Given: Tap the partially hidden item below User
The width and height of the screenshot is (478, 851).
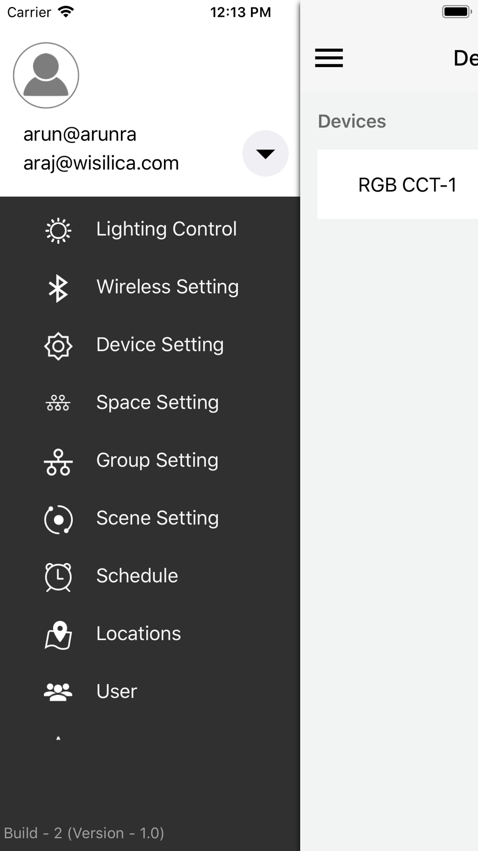Looking at the screenshot, I should coord(58,739).
